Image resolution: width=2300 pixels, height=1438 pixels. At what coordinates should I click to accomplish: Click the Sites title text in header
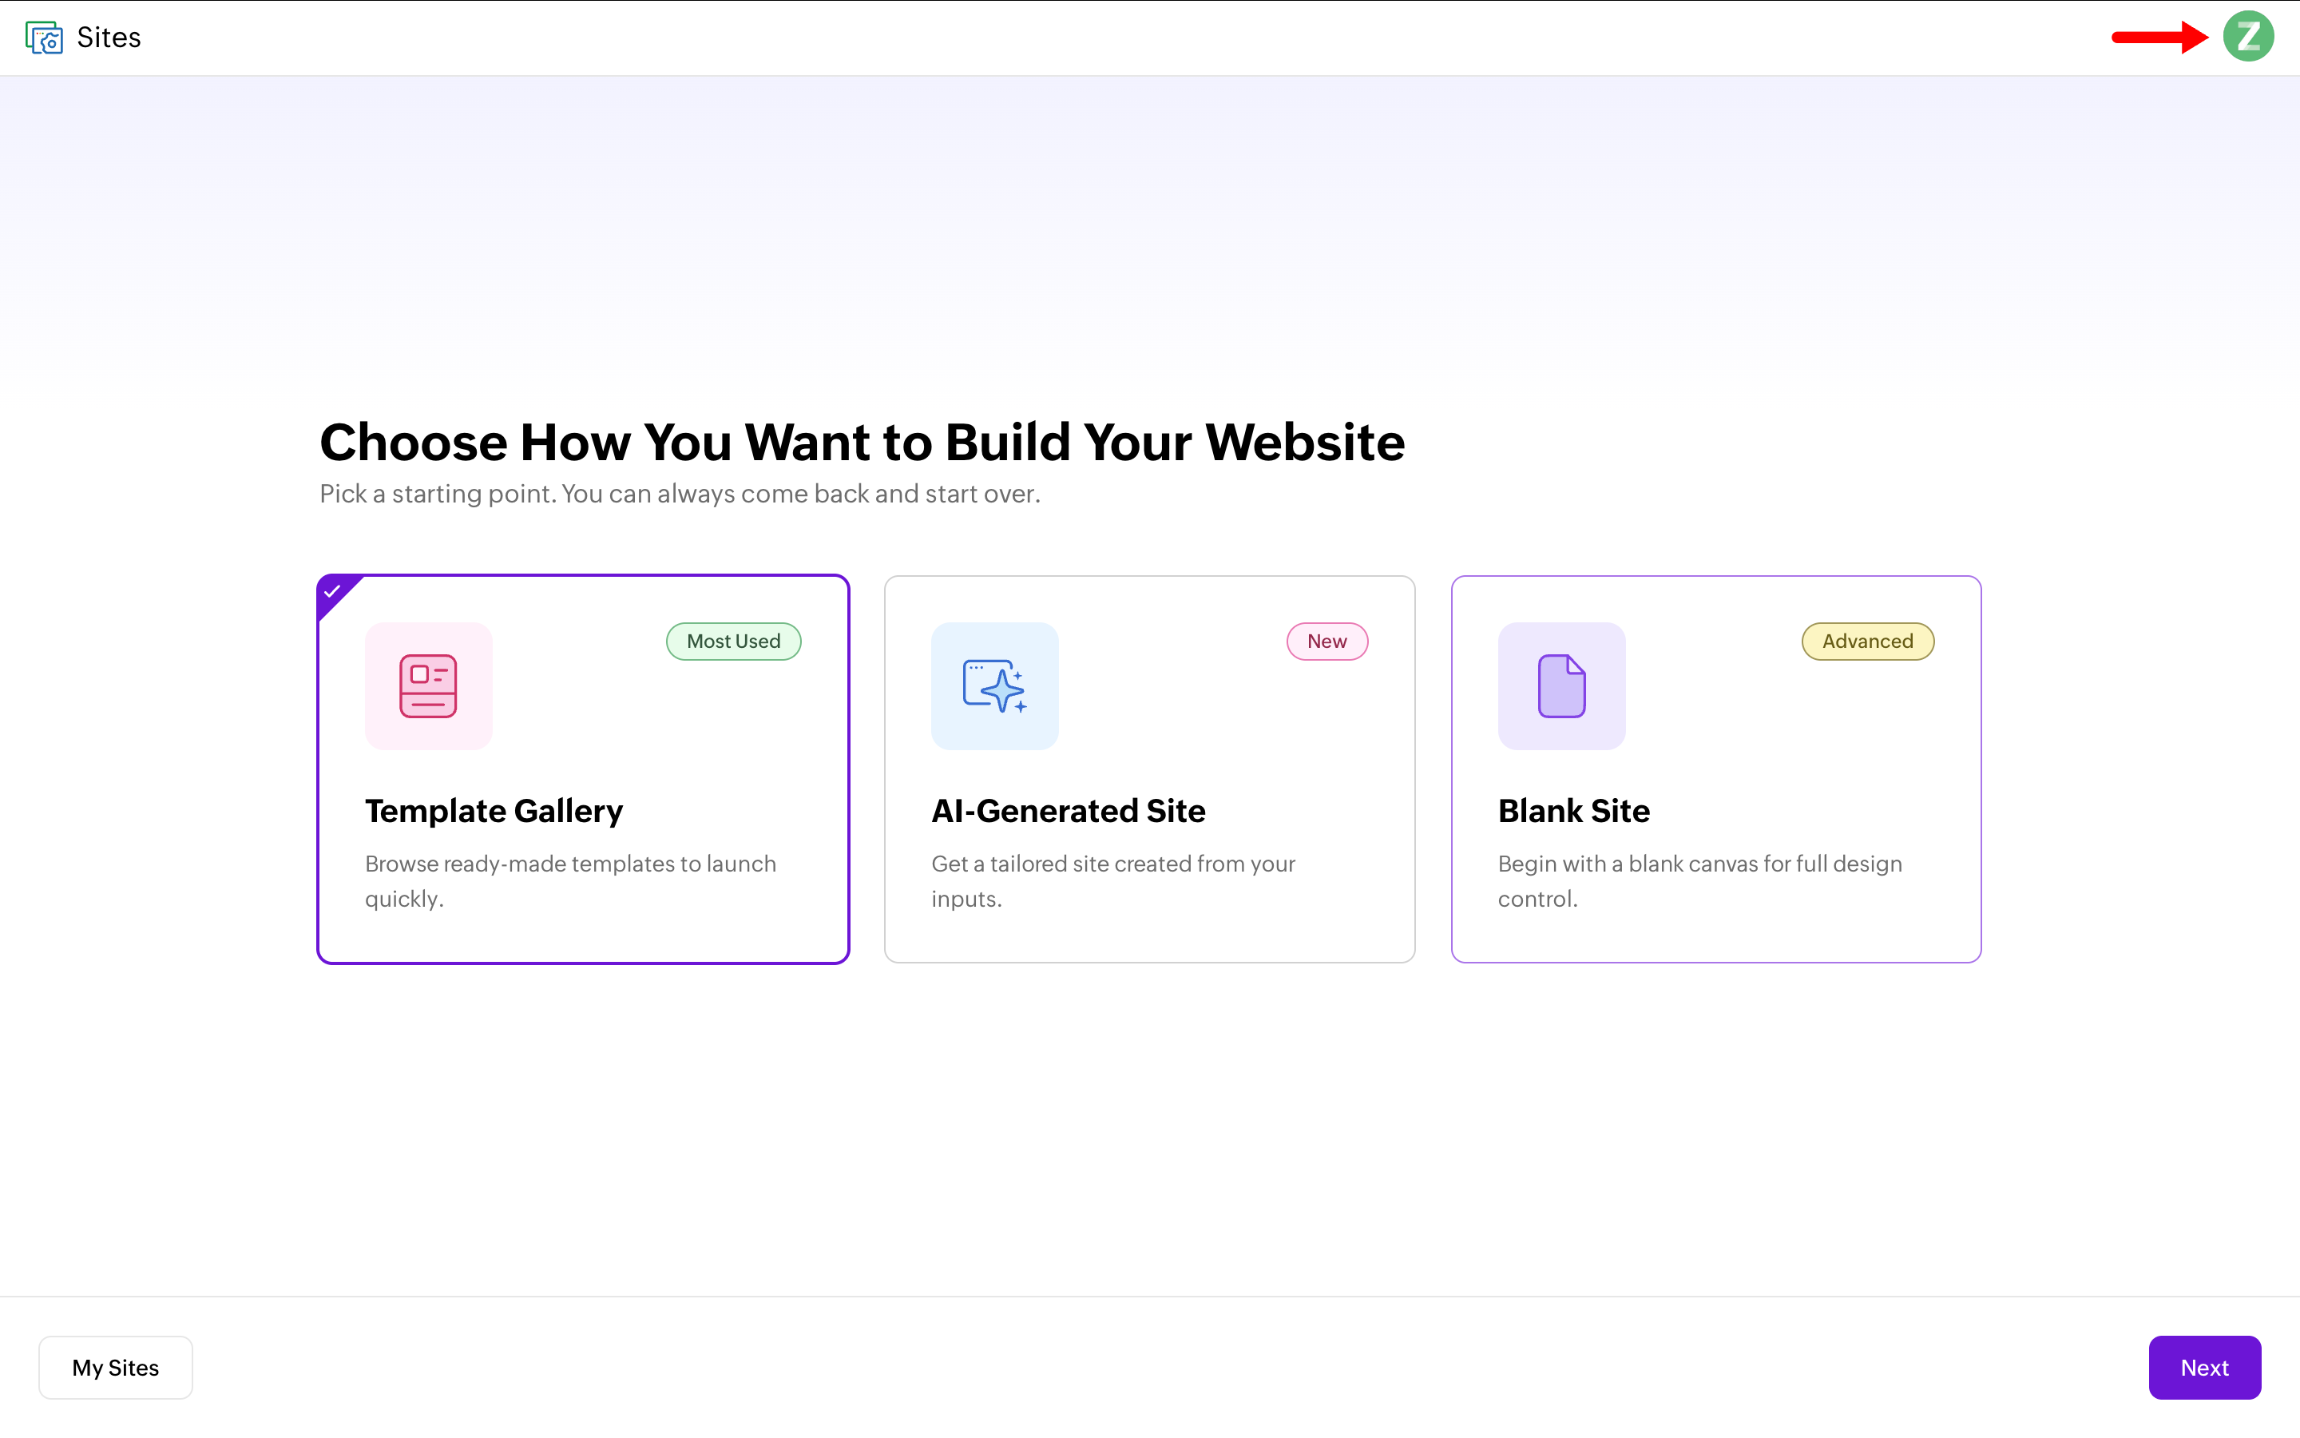coord(109,37)
